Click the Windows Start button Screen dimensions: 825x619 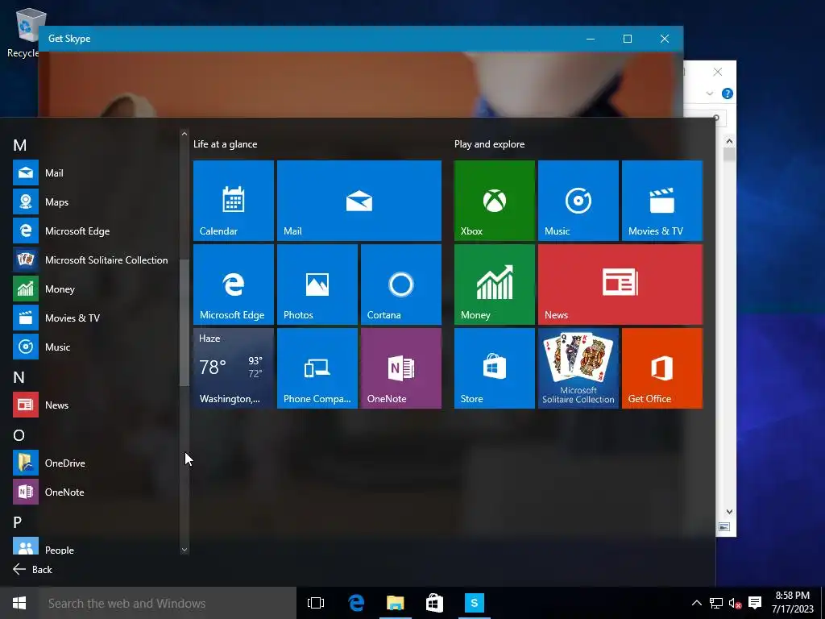[x=19, y=603]
